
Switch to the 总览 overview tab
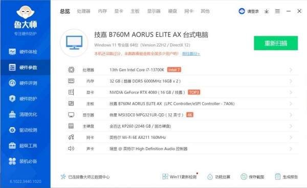point(65,11)
